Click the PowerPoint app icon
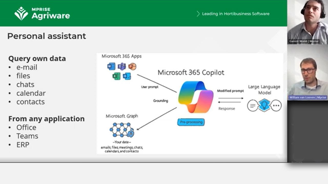 132,66
